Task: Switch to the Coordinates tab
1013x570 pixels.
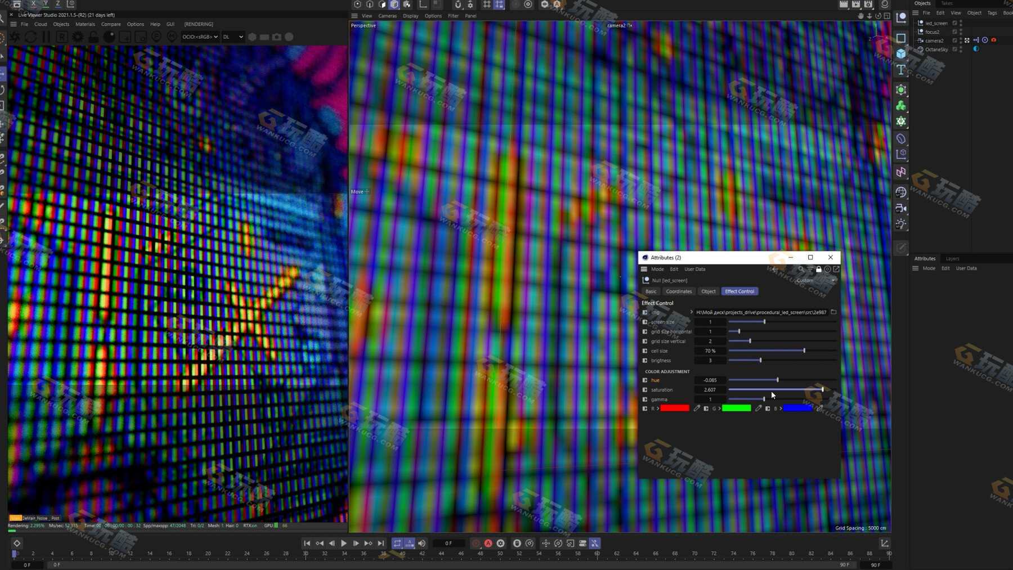Action: pos(679,291)
